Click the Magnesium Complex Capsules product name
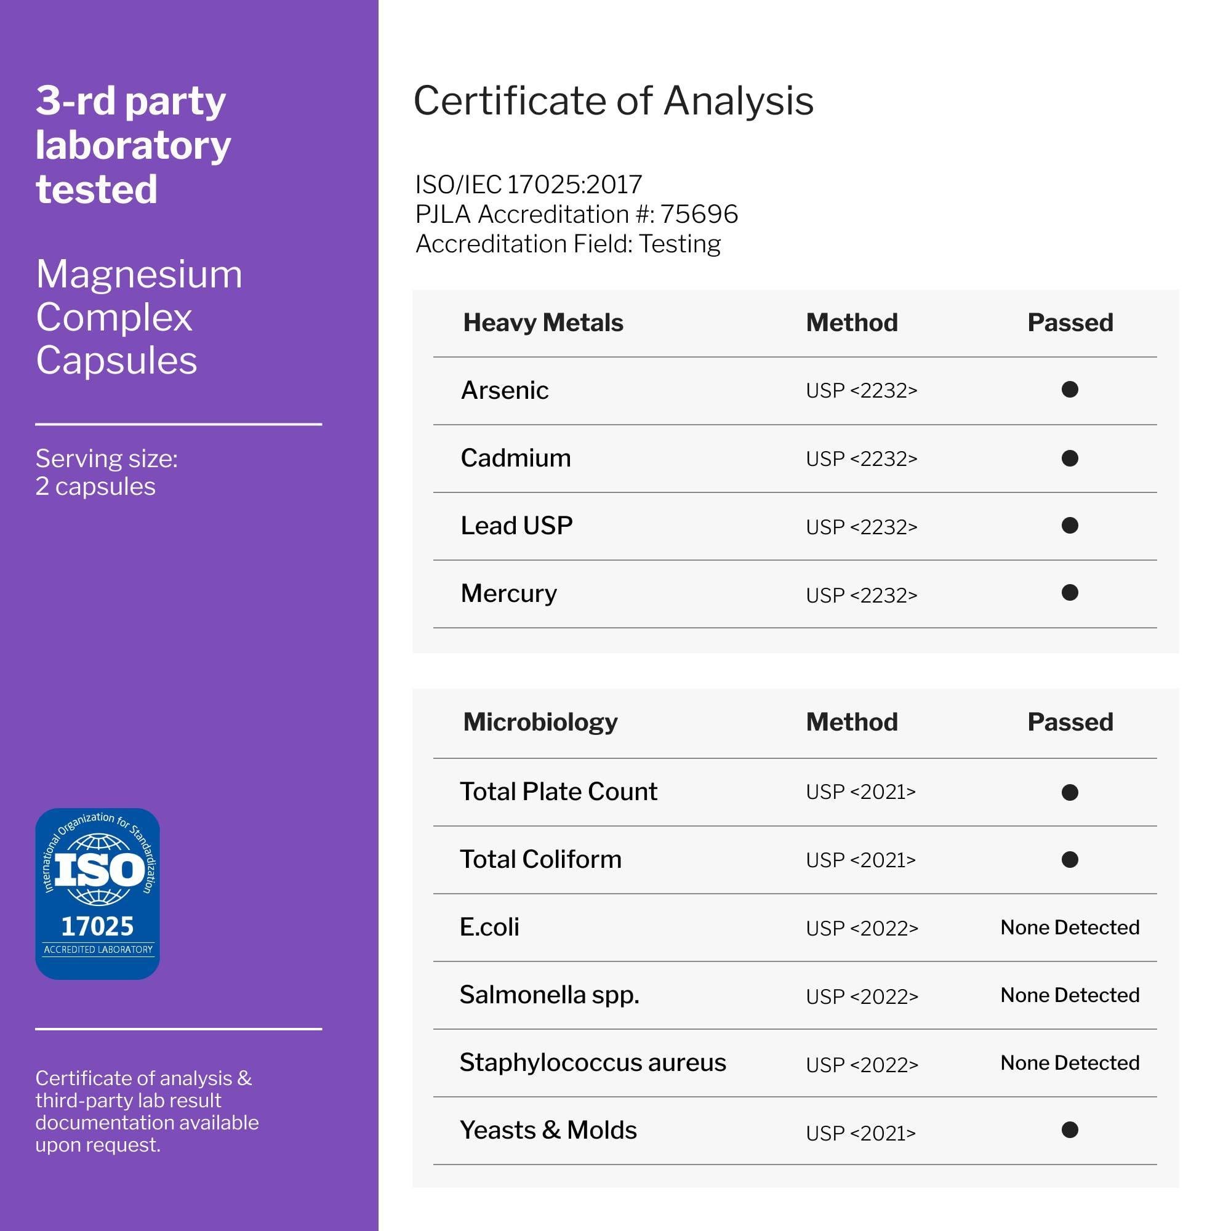The image size is (1231, 1231). 139,316
